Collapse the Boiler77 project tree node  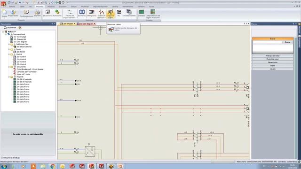tap(3, 32)
